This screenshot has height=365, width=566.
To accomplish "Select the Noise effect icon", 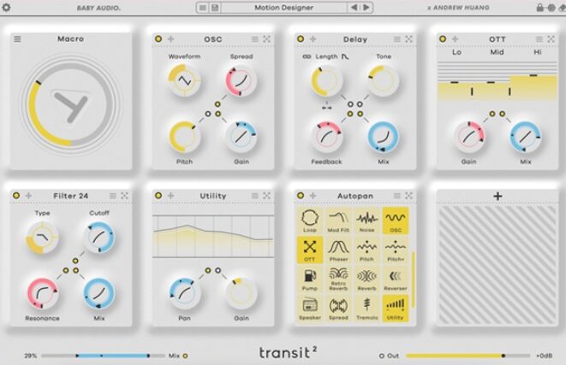I will pyautogui.click(x=368, y=221).
